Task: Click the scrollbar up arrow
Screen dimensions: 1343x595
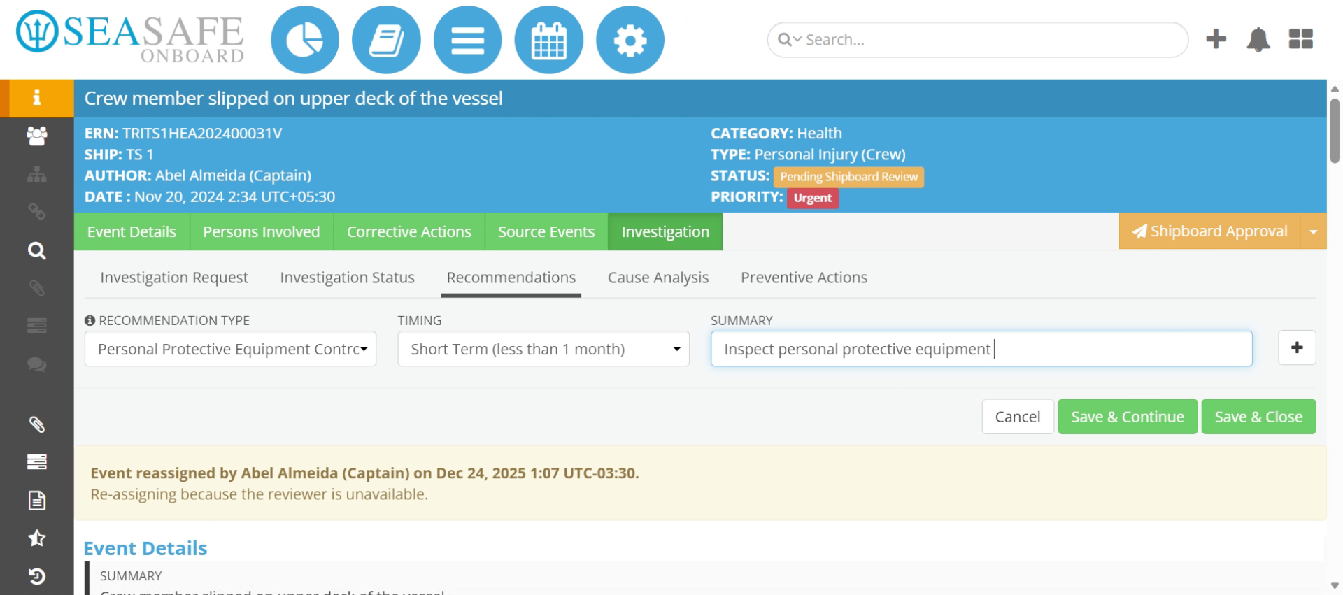Action: [x=1334, y=89]
